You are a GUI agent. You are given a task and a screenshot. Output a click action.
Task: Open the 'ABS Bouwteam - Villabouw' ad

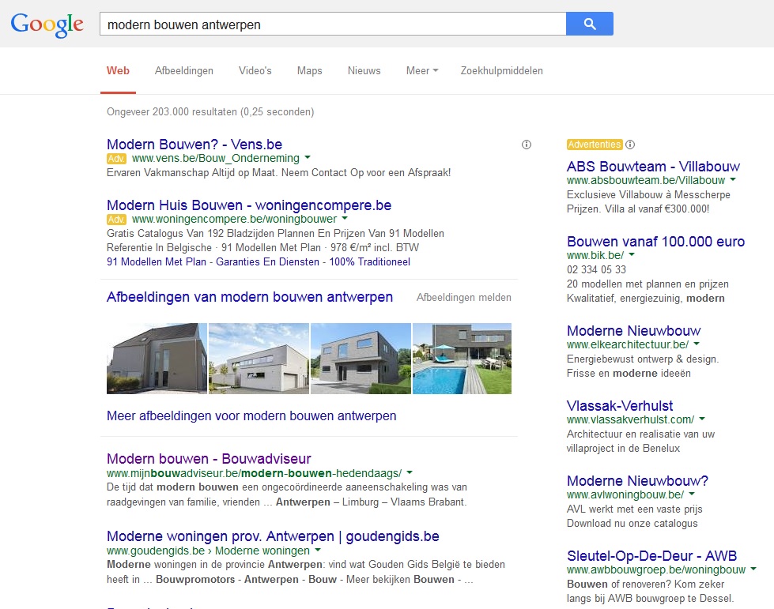point(653,166)
